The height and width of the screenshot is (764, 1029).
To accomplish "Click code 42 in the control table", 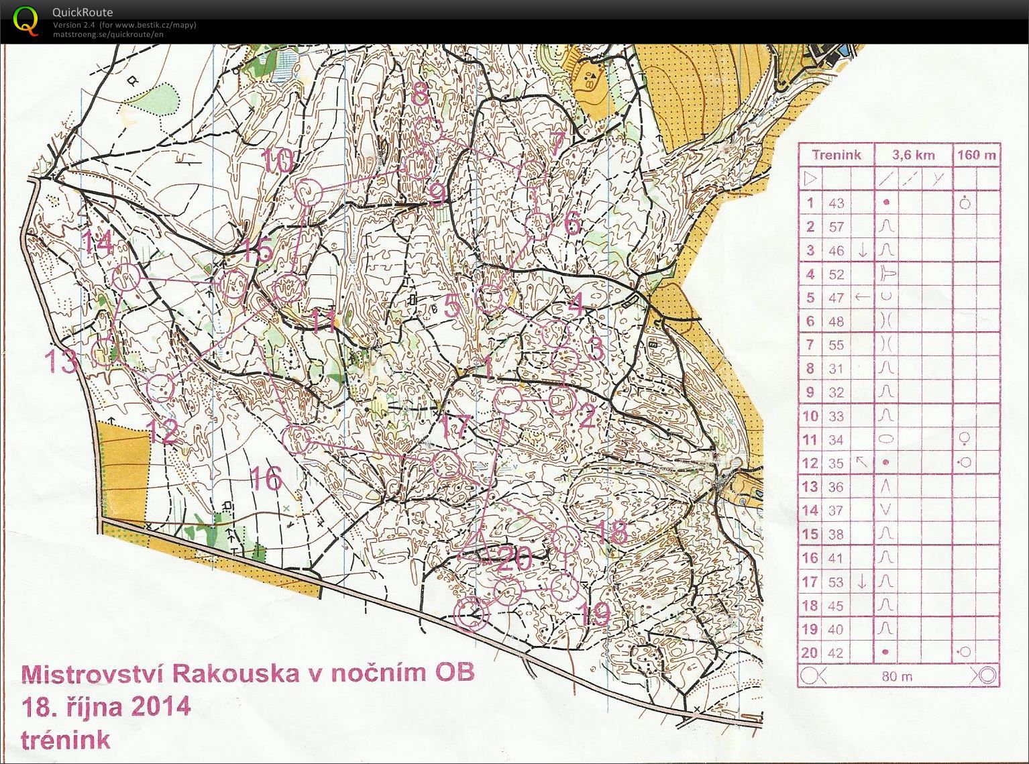I will click(836, 652).
